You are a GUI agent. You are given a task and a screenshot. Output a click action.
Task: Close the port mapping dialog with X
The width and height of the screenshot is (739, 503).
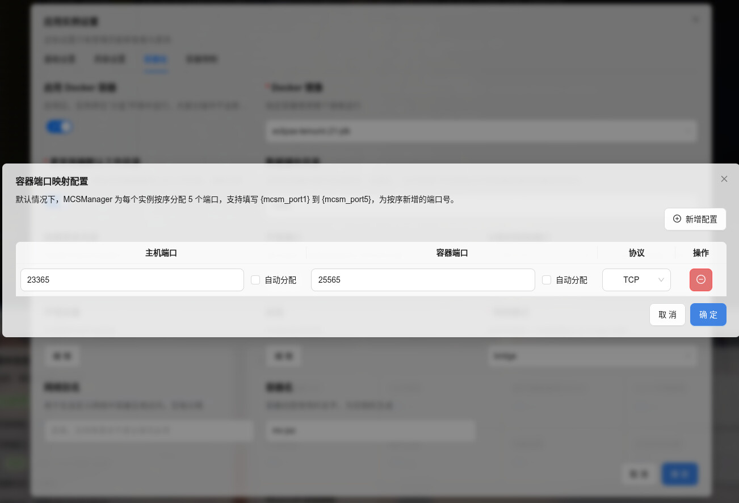pos(724,179)
